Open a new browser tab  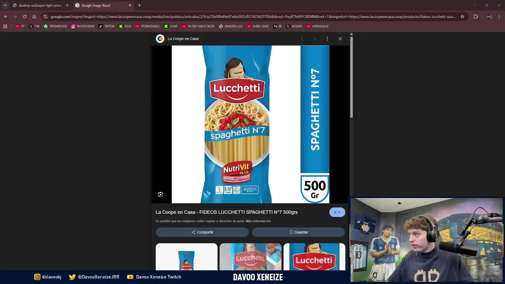[139, 5]
